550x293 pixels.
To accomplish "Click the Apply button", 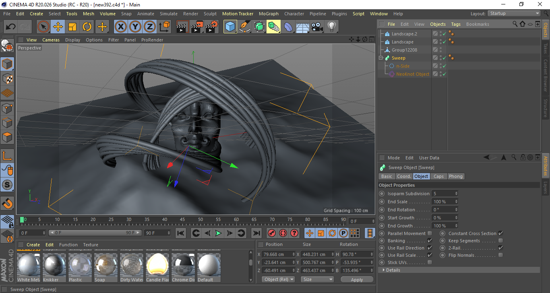I will point(357,279).
